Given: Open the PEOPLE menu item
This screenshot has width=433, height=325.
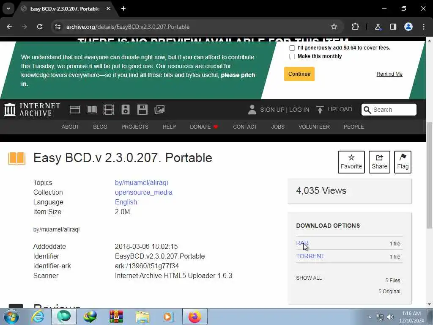Looking at the screenshot, I should (354, 127).
